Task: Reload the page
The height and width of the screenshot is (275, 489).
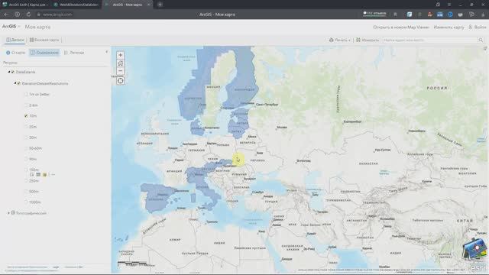Action: 28,15
